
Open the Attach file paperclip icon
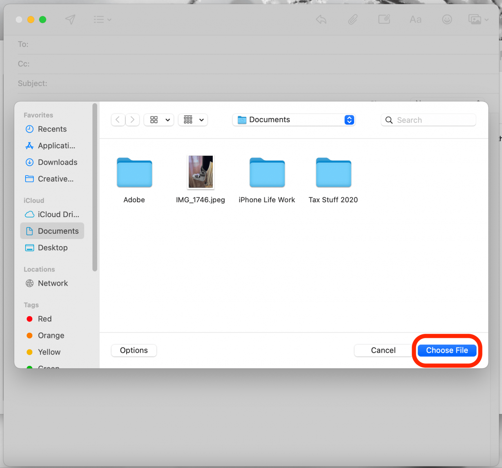(x=352, y=19)
